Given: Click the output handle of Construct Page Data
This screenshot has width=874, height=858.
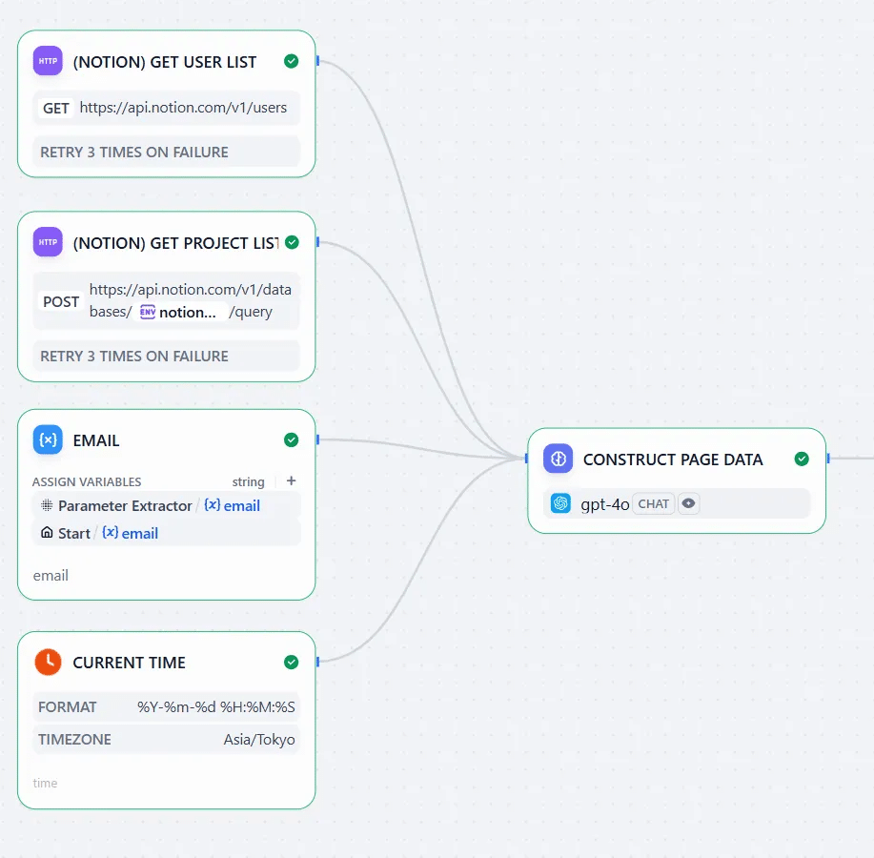Looking at the screenshot, I should pos(827,459).
